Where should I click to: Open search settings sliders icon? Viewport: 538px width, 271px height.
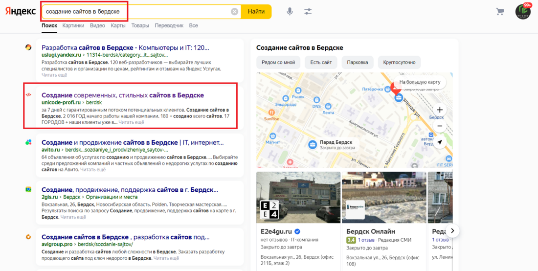tap(308, 12)
